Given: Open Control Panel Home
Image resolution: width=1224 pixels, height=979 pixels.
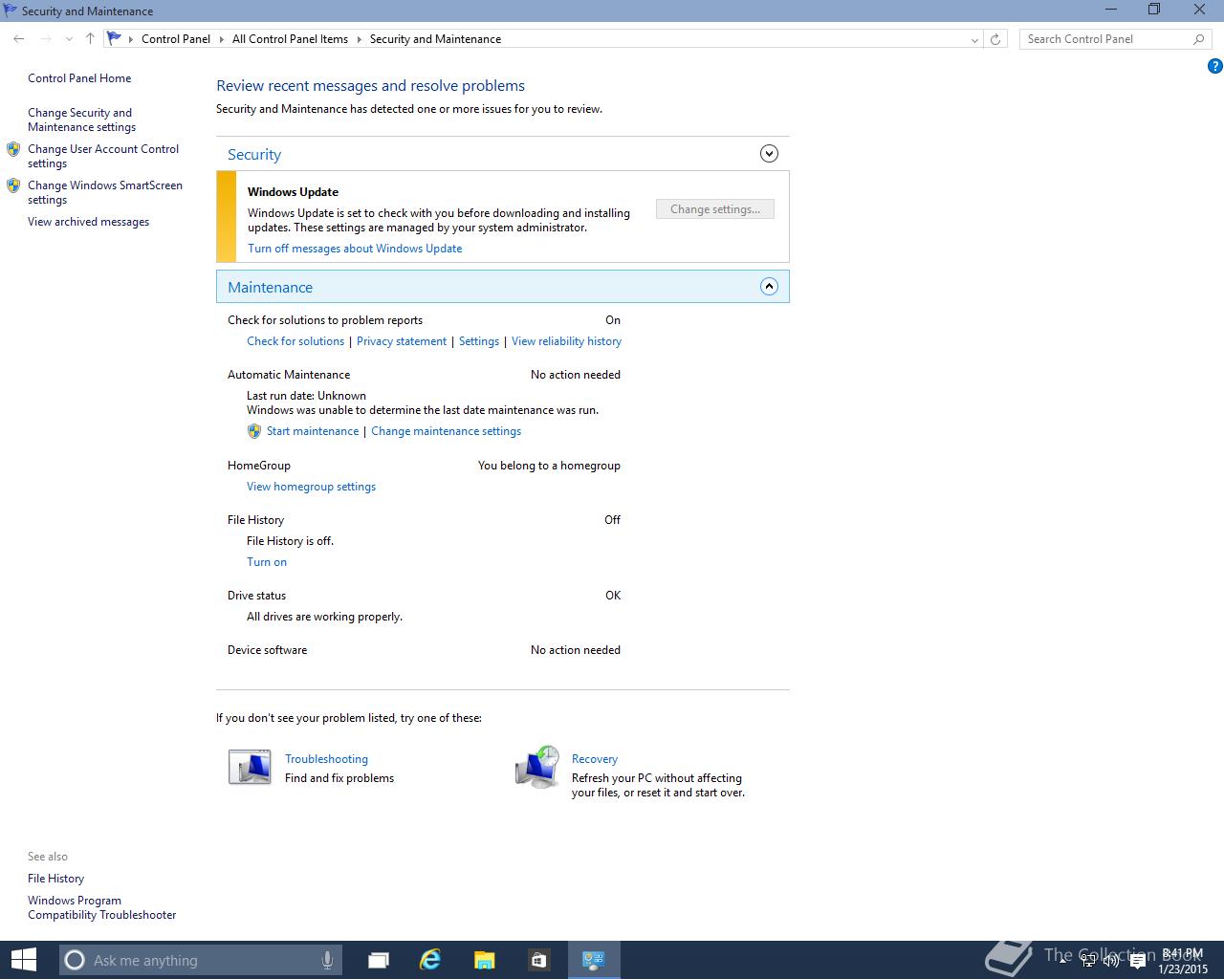Looking at the screenshot, I should [x=79, y=78].
